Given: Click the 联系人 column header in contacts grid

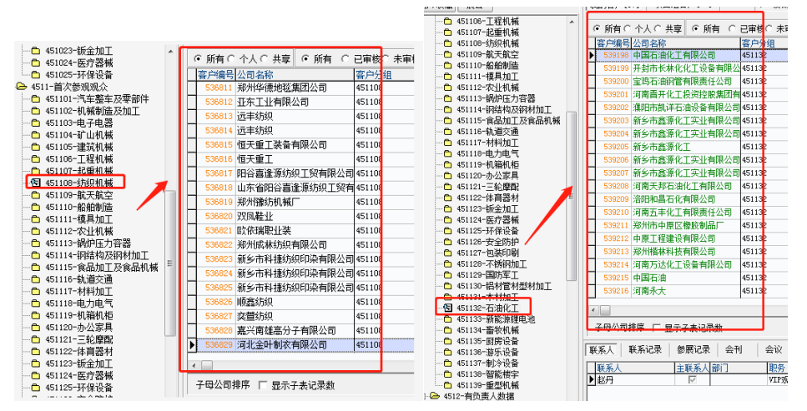Looking at the screenshot, I should click(x=635, y=368).
